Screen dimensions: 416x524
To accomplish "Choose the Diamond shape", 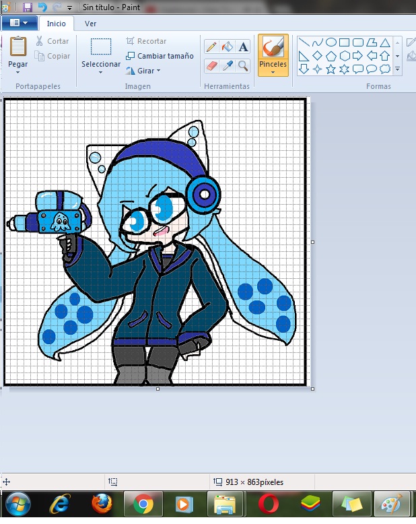I will (x=317, y=55).
